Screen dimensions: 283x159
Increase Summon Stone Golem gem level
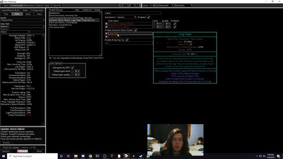coord(157,27)
